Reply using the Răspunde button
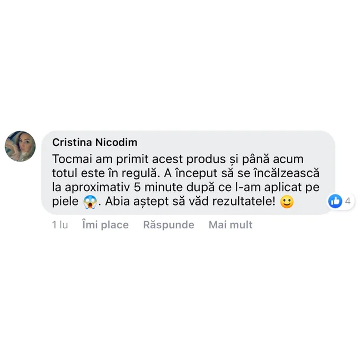Viewport: 361px width, 361px height. click(x=168, y=225)
